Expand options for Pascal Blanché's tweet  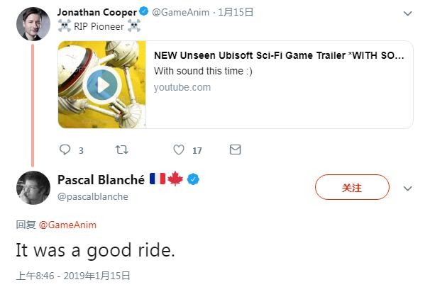[x=407, y=188]
